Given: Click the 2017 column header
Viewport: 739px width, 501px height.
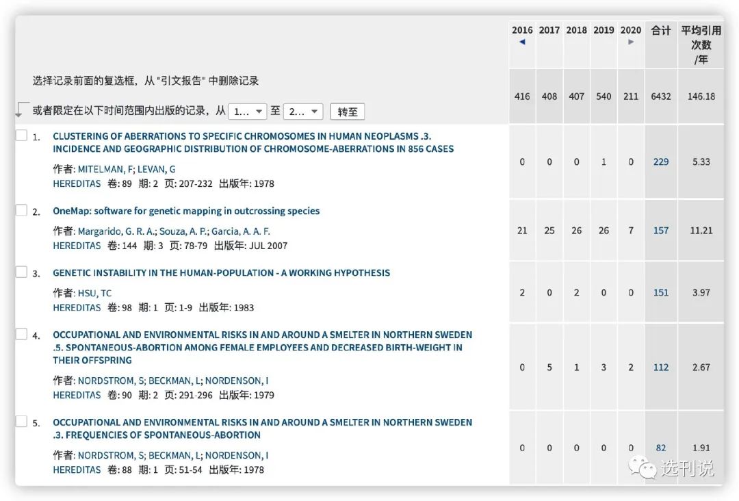Looking at the screenshot, I should pyautogui.click(x=549, y=30).
